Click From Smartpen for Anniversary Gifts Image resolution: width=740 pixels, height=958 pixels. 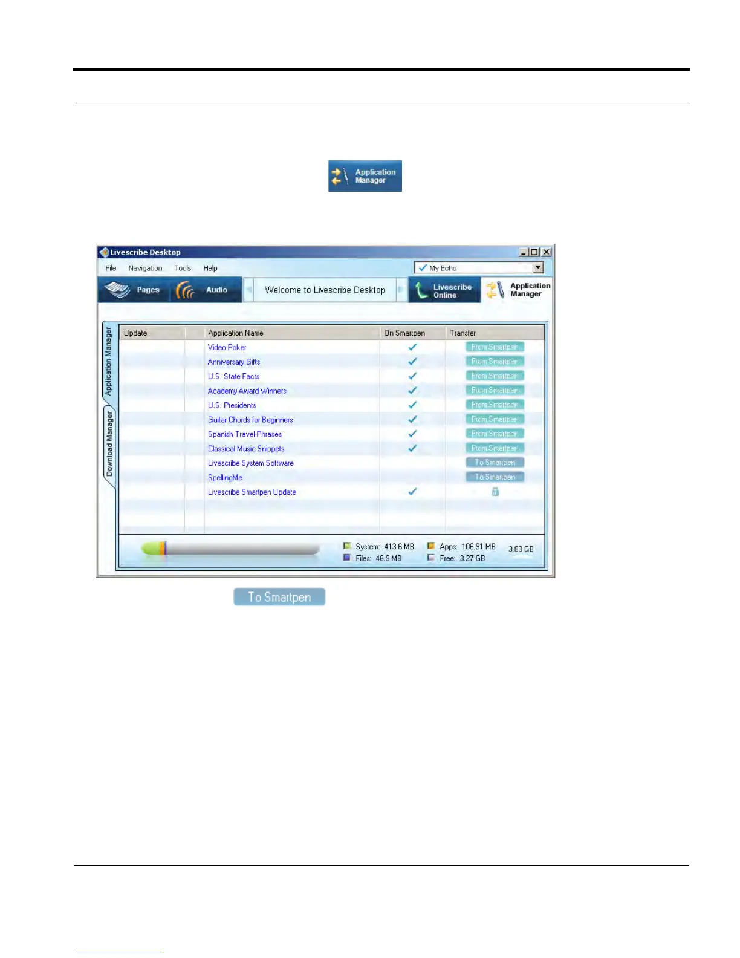495,362
